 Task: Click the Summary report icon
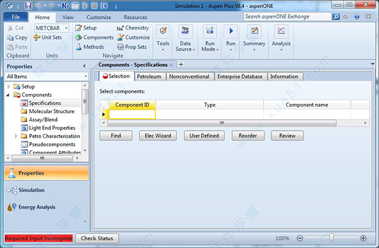[254, 31]
